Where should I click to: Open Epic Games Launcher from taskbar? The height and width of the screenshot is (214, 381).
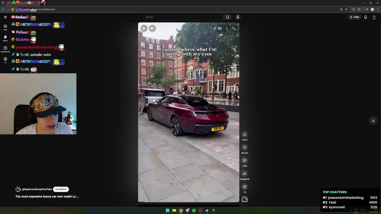[213, 210]
